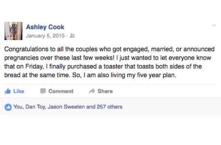Click the Comment speech bubble icon
Image resolution: width=221 pixels, height=145 pixels.
tap(43, 91)
